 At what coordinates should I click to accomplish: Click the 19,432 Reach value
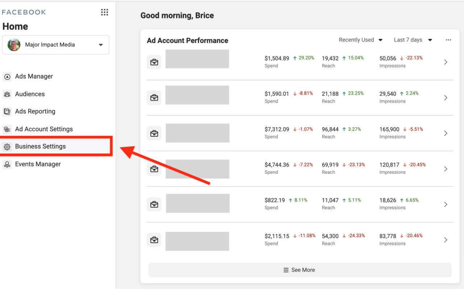330,58
